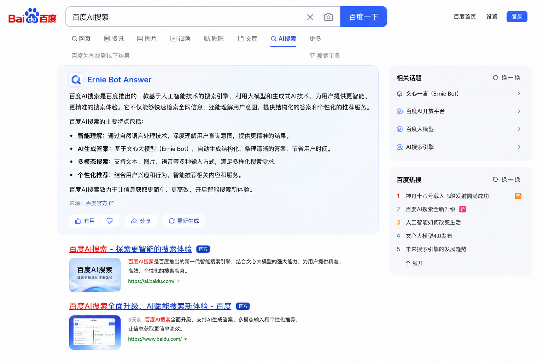543x362 pixels.
Task: Click the 官方 badge on first result
Action: pyautogui.click(x=203, y=249)
